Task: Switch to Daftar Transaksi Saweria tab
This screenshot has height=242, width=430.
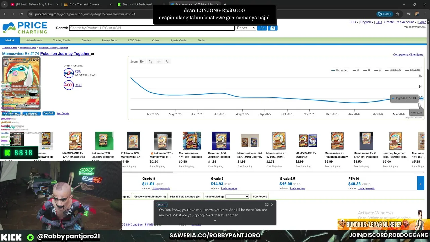Action: coord(87,4)
